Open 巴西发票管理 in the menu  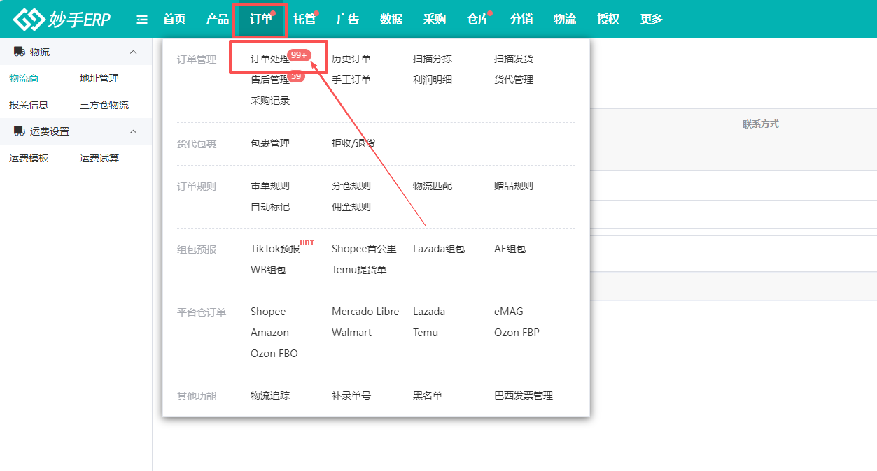[x=523, y=396]
